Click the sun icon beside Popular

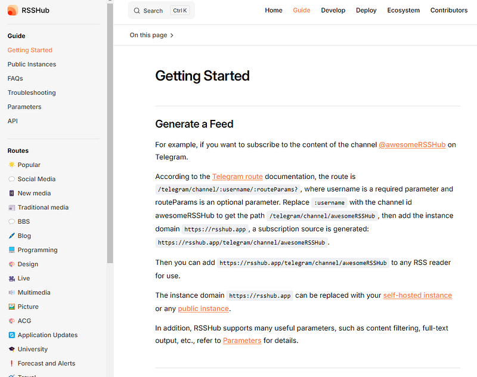[x=11, y=165]
